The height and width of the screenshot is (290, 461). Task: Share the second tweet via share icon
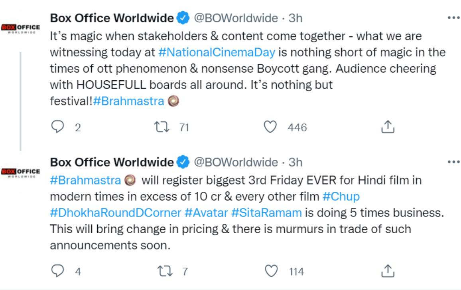(388, 271)
